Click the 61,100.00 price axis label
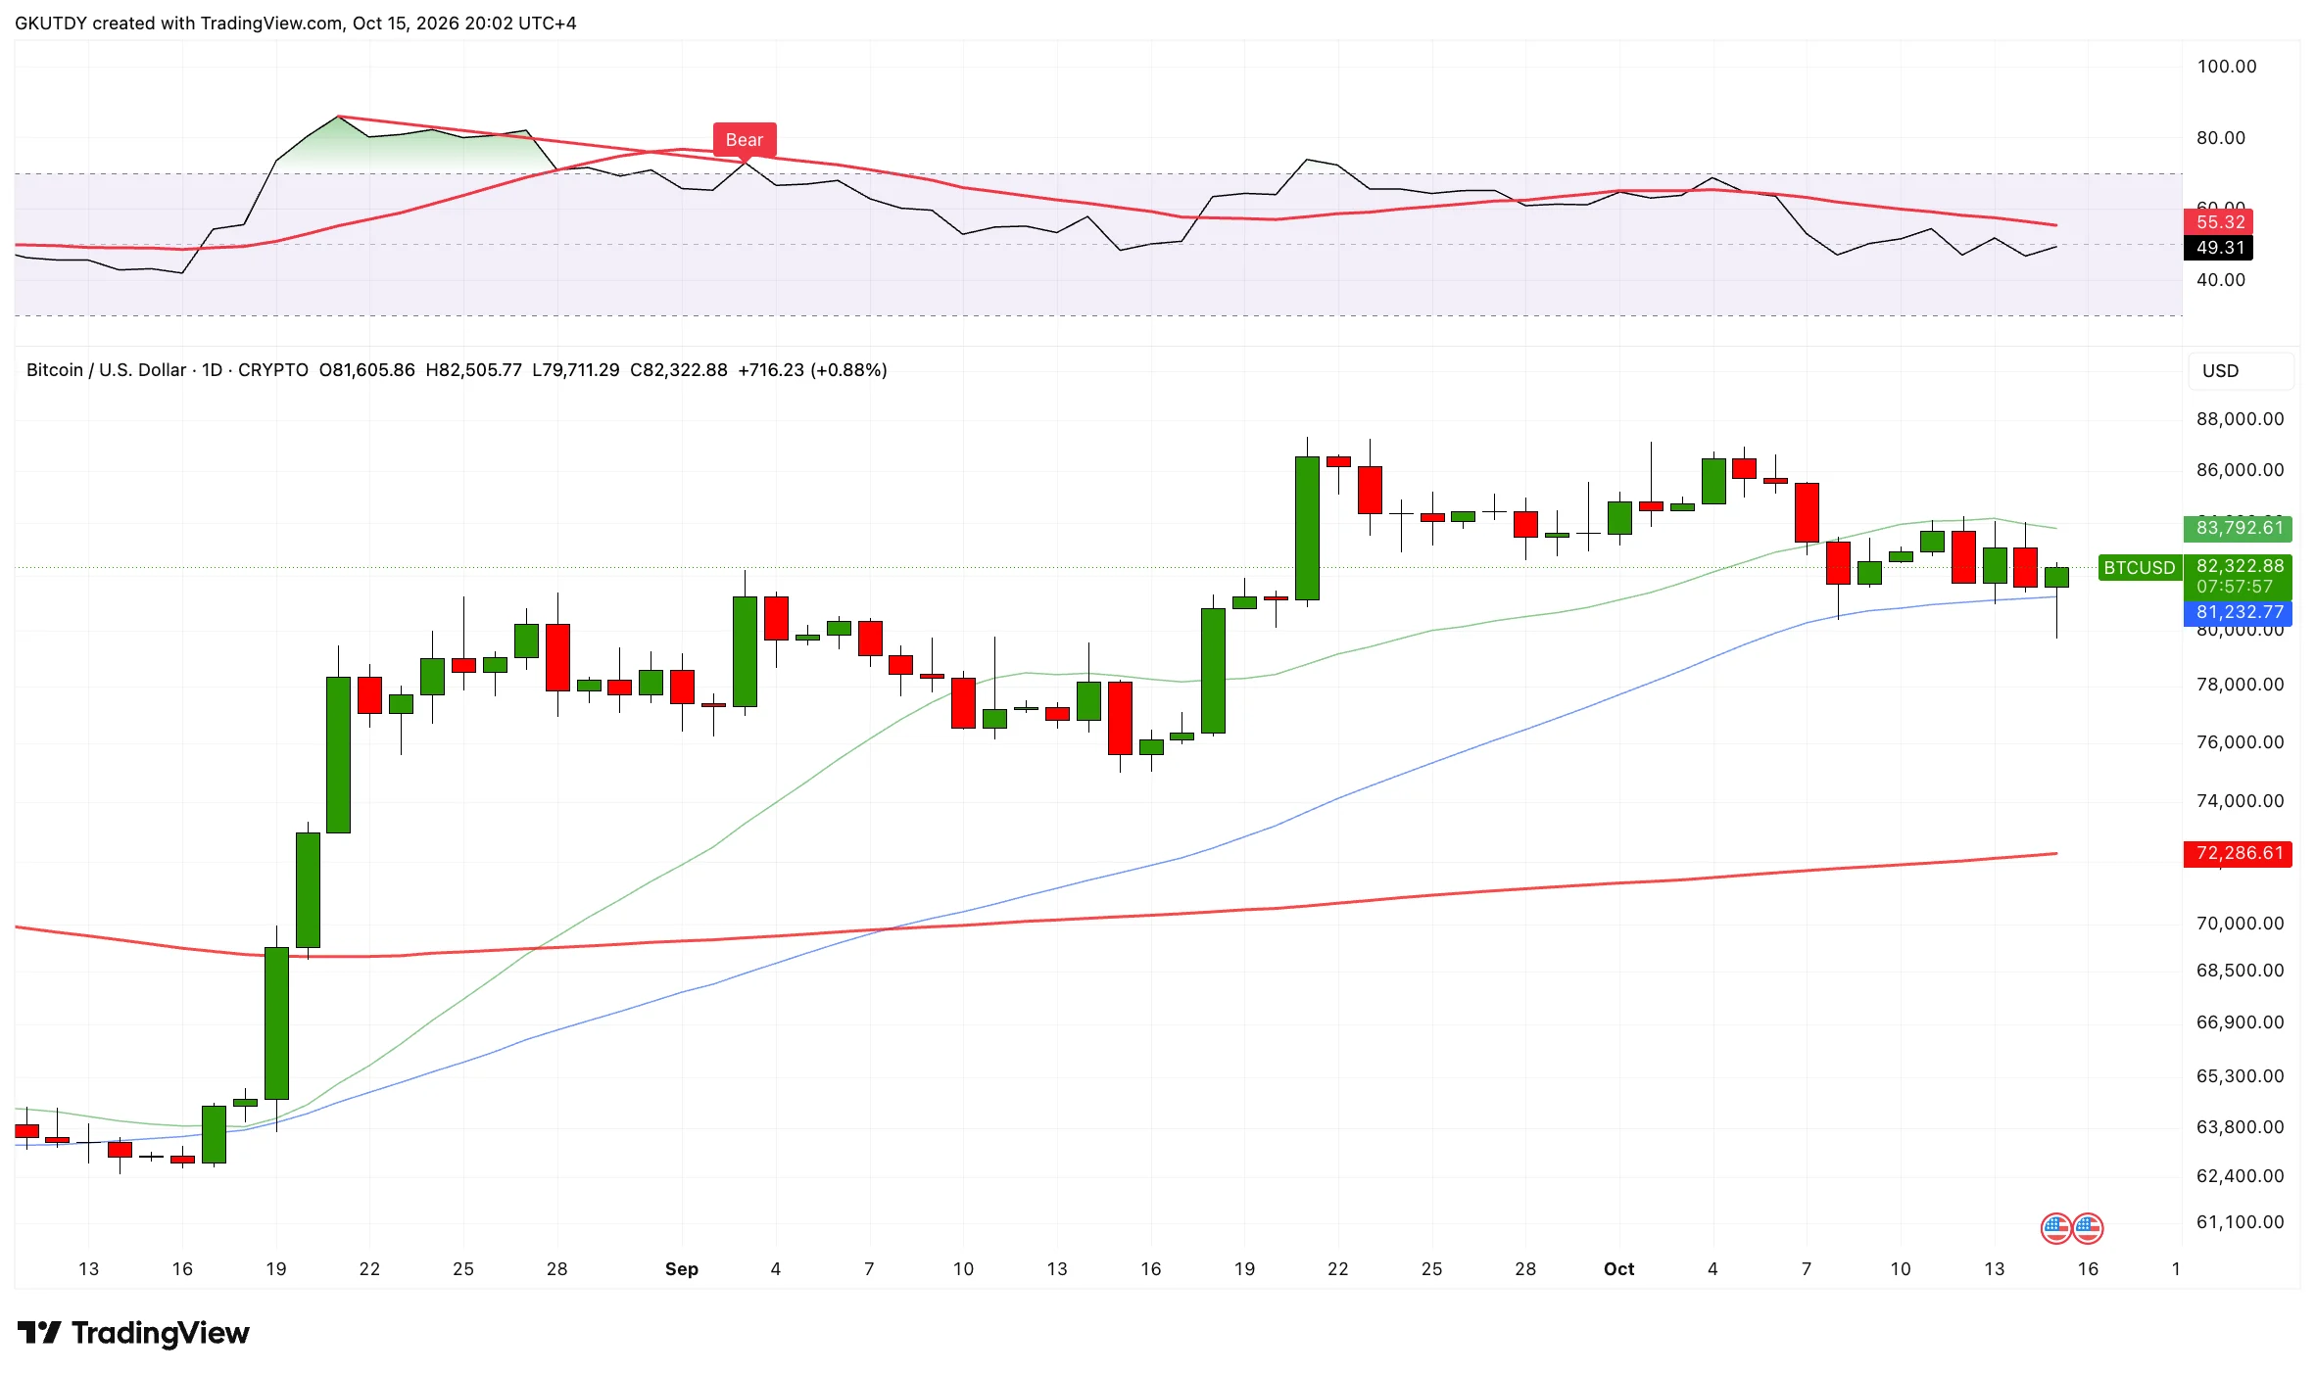The height and width of the screenshot is (1377, 2315). tap(2240, 1222)
